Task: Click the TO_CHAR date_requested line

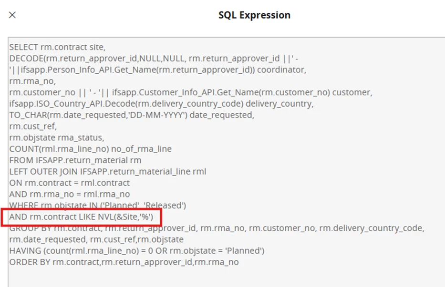Action: pos(130,115)
